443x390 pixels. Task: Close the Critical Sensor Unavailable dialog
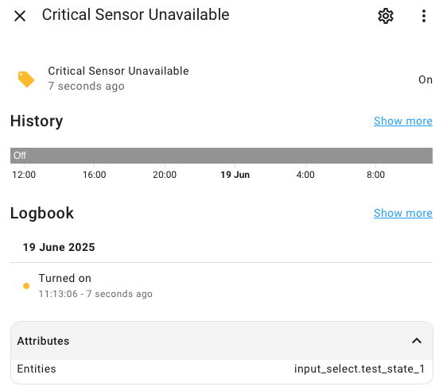(20, 16)
